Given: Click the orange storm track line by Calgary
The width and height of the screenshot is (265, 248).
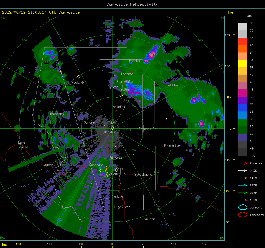Looking at the screenshot, I should click(x=107, y=172).
